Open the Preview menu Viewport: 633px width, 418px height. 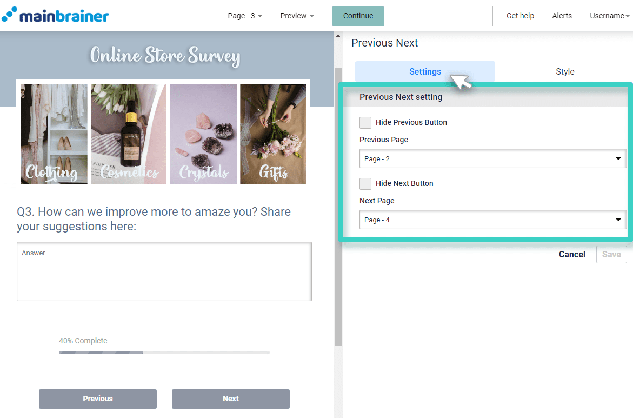(296, 16)
